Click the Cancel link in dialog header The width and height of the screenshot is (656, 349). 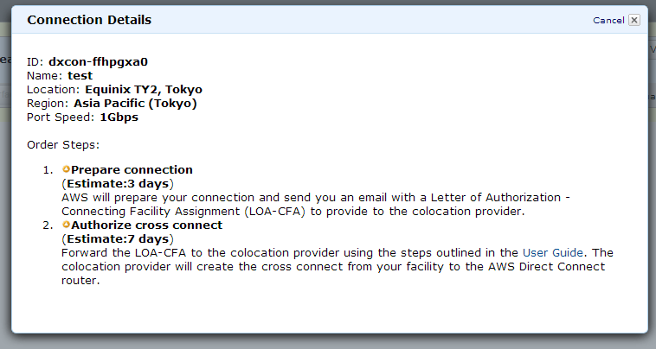pos(608,20)
